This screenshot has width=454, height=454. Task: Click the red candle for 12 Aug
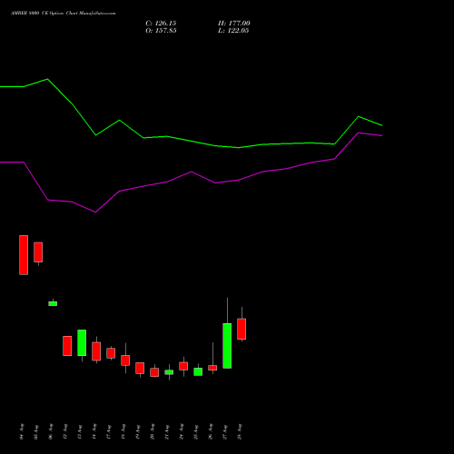67,346
